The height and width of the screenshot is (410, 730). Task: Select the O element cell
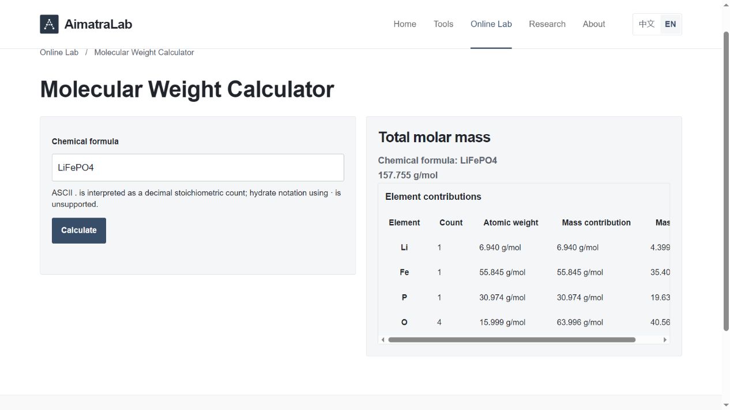(x=404, y=322)
